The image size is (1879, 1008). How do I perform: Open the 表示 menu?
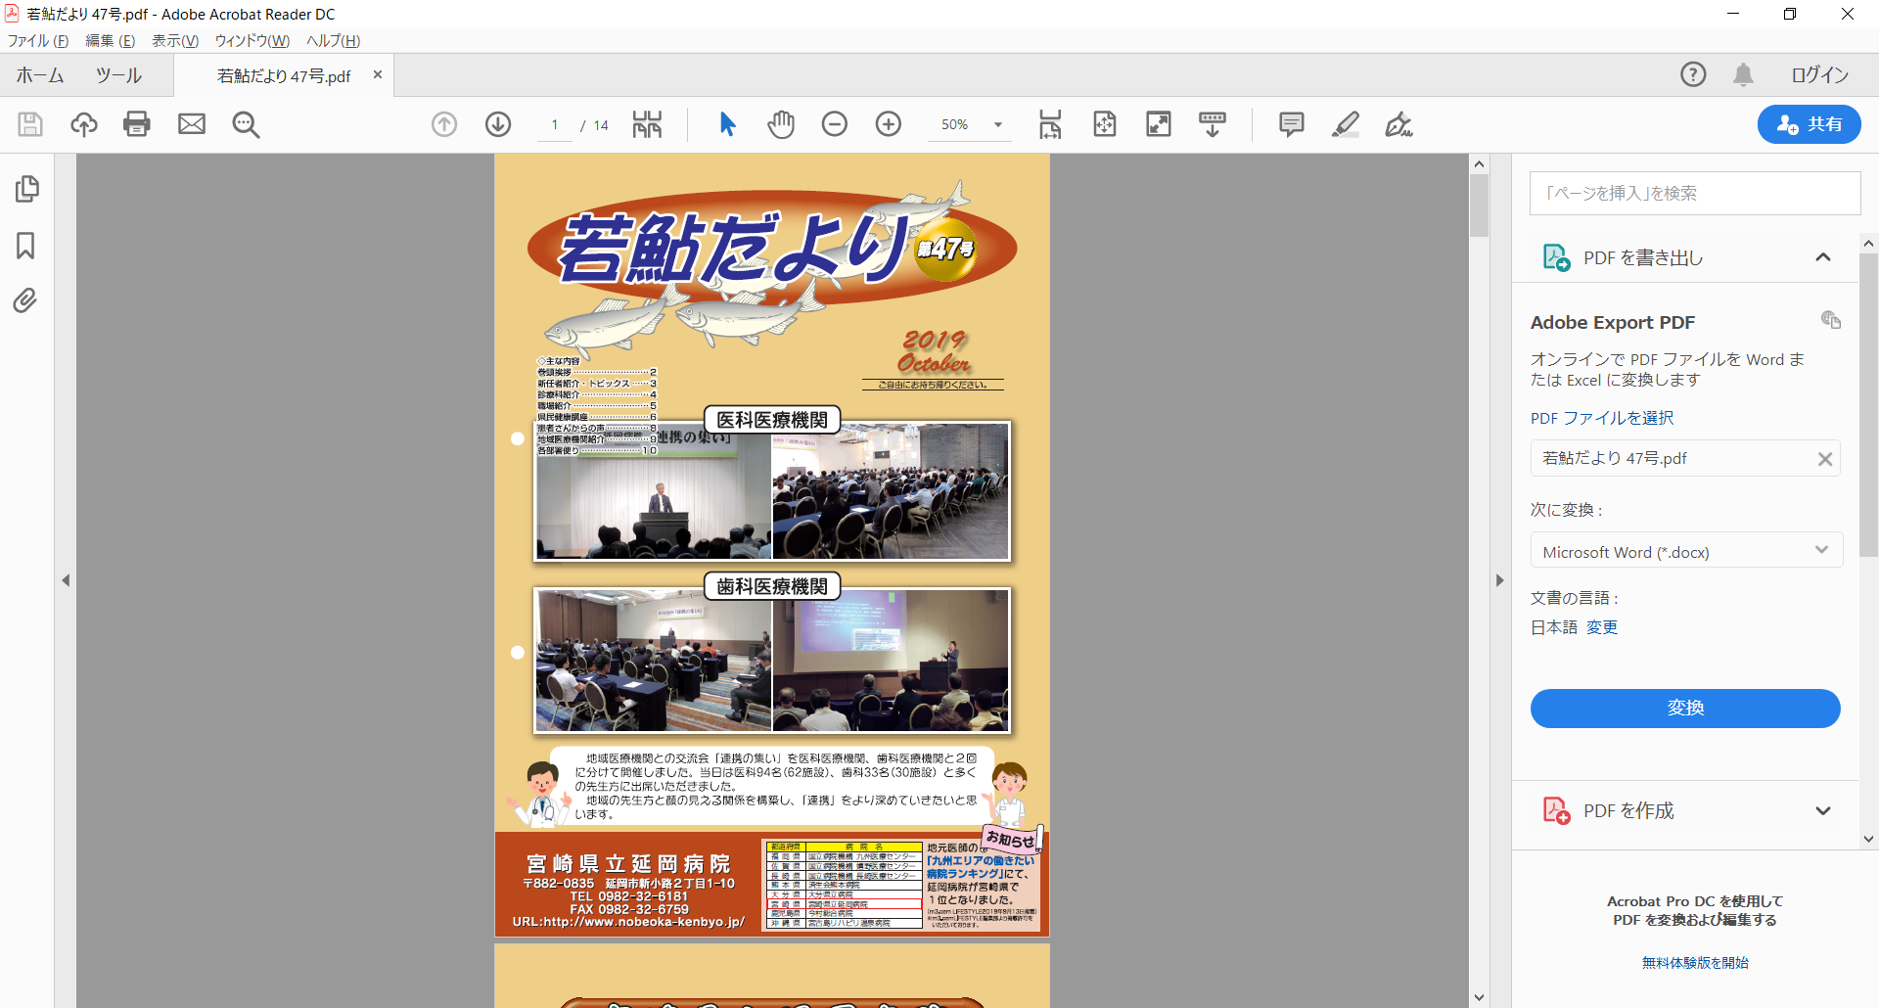tap(175, 41)
